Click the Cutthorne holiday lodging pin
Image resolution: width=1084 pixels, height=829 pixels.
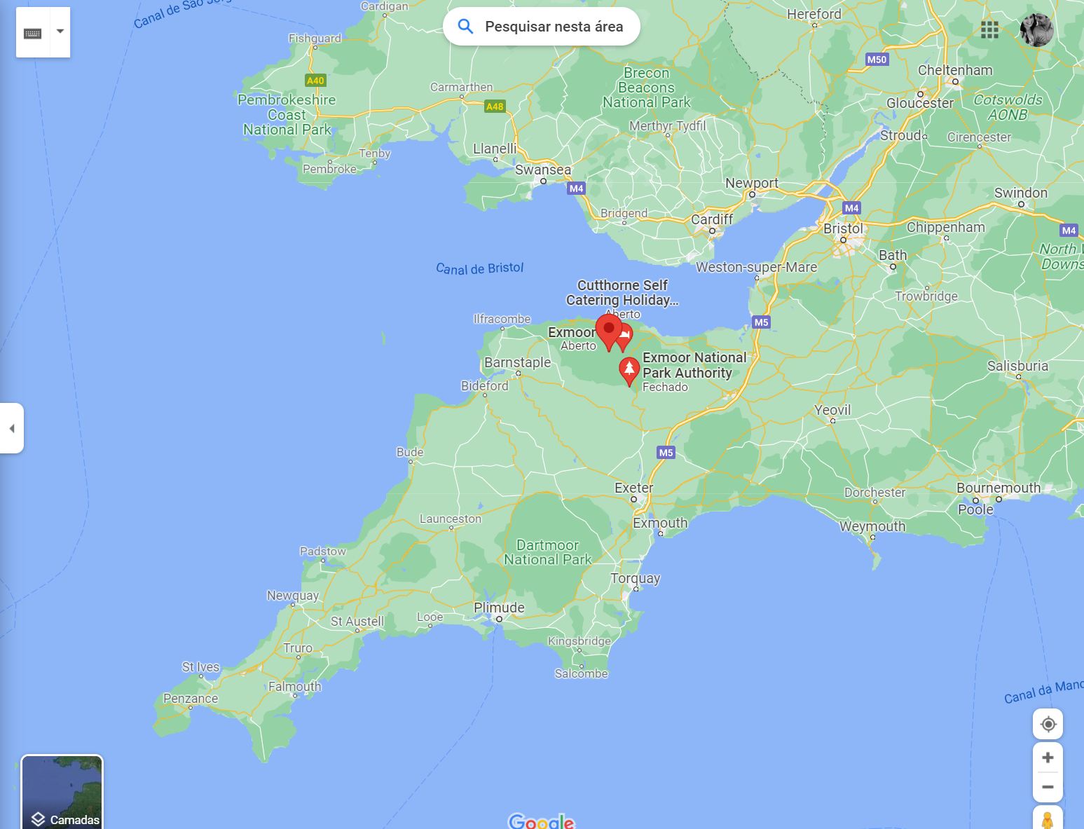(x=624, y=336)
